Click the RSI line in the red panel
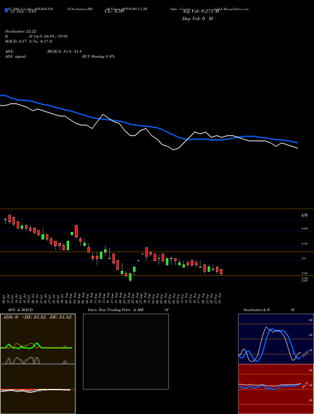 [x=269, y=386]
